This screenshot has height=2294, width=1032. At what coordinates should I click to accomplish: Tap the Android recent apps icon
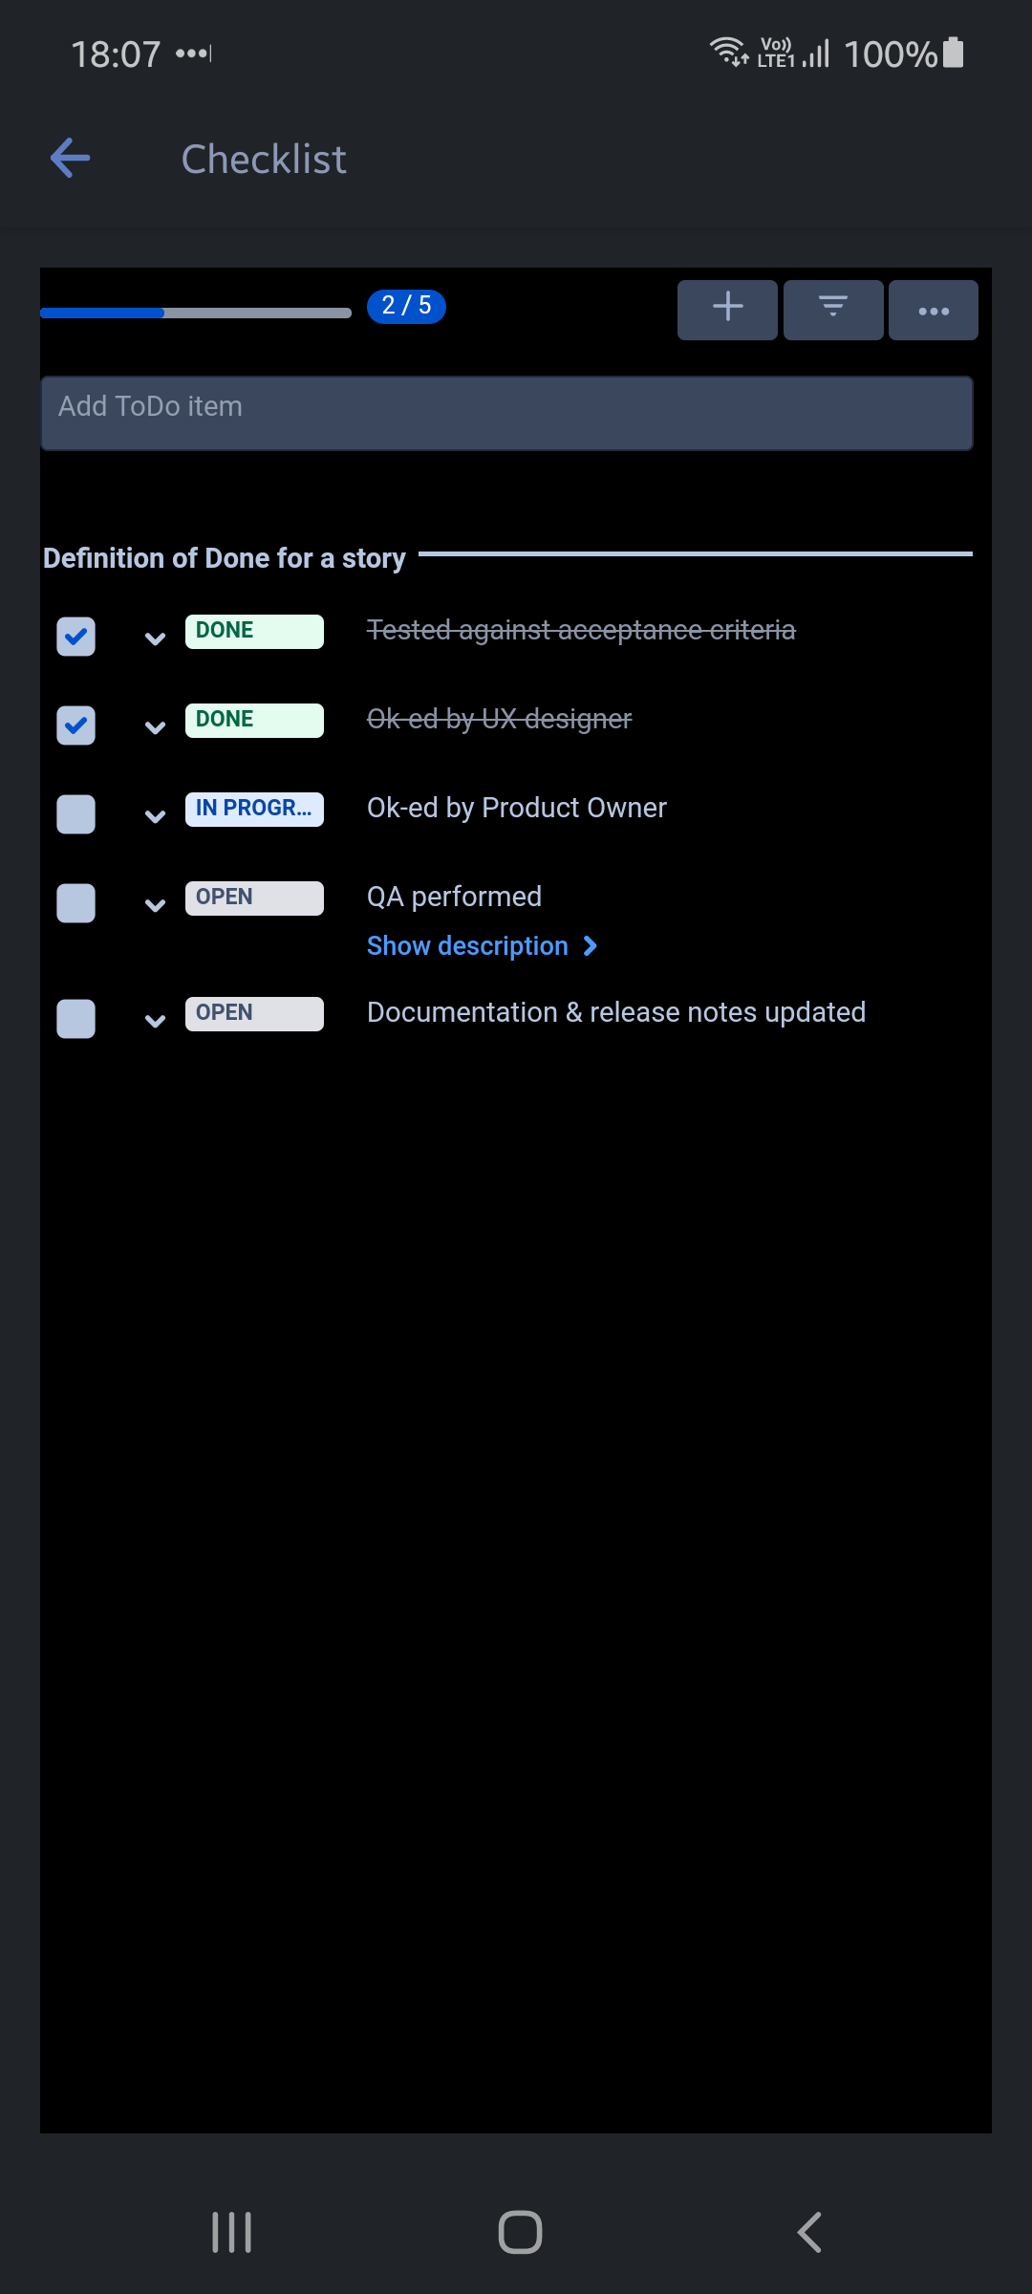(x=231, y=2233)
